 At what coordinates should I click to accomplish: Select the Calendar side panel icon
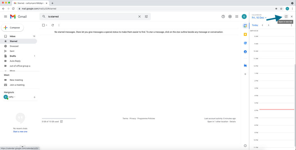(245, 26)
